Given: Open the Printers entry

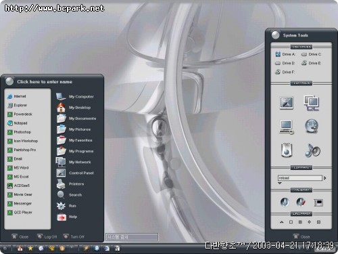Looking at the screenshot, I should [70, 184].
